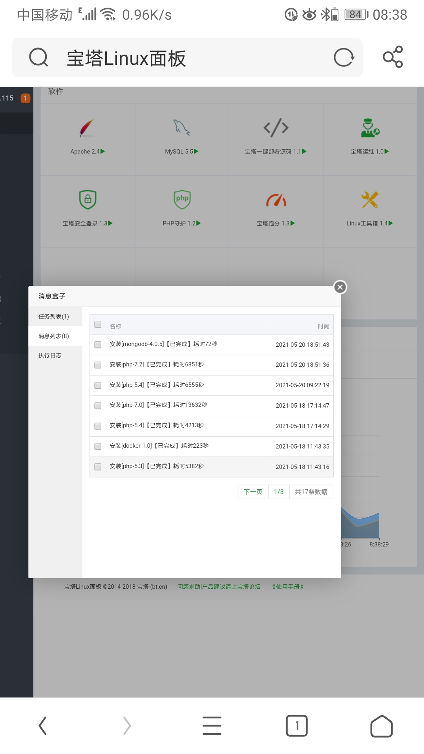Go forward with browser forward arrow
The height and width of the screenshot is (754, 424).
(x=127, y=725)
